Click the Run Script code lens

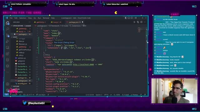[x=58, y=43]
